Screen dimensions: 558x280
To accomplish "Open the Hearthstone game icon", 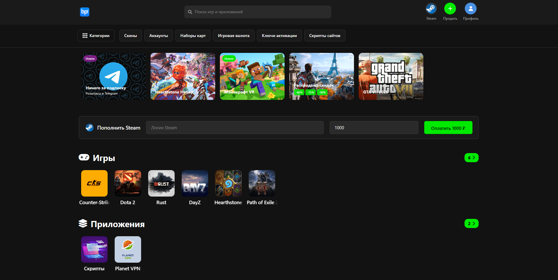I will tap(228, 183).
